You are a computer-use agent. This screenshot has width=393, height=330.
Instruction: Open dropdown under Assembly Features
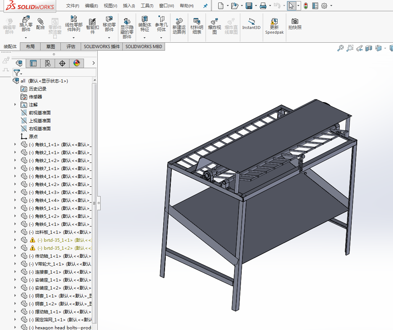pos(145,38)
